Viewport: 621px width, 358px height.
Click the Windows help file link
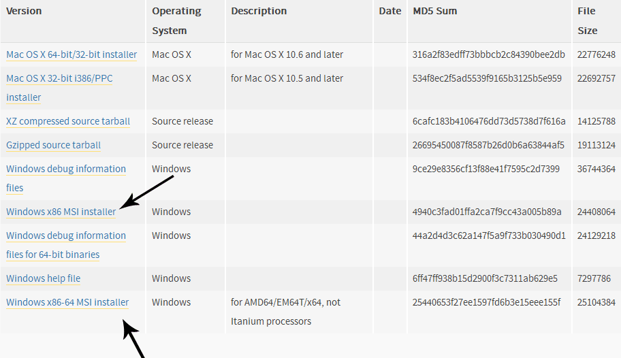click(x=44, y=278)
